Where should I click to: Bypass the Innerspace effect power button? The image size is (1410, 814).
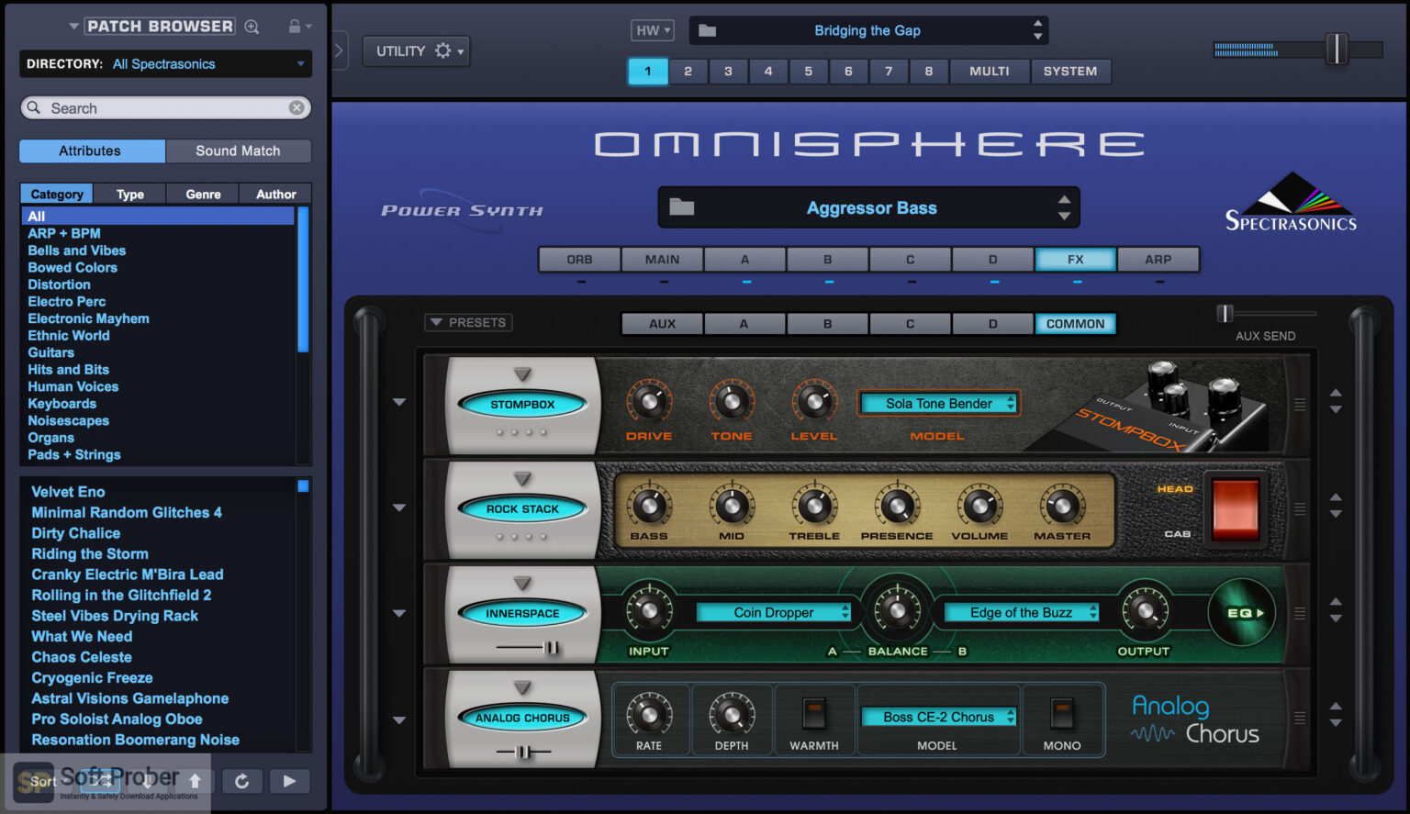[x=522, y=613]
